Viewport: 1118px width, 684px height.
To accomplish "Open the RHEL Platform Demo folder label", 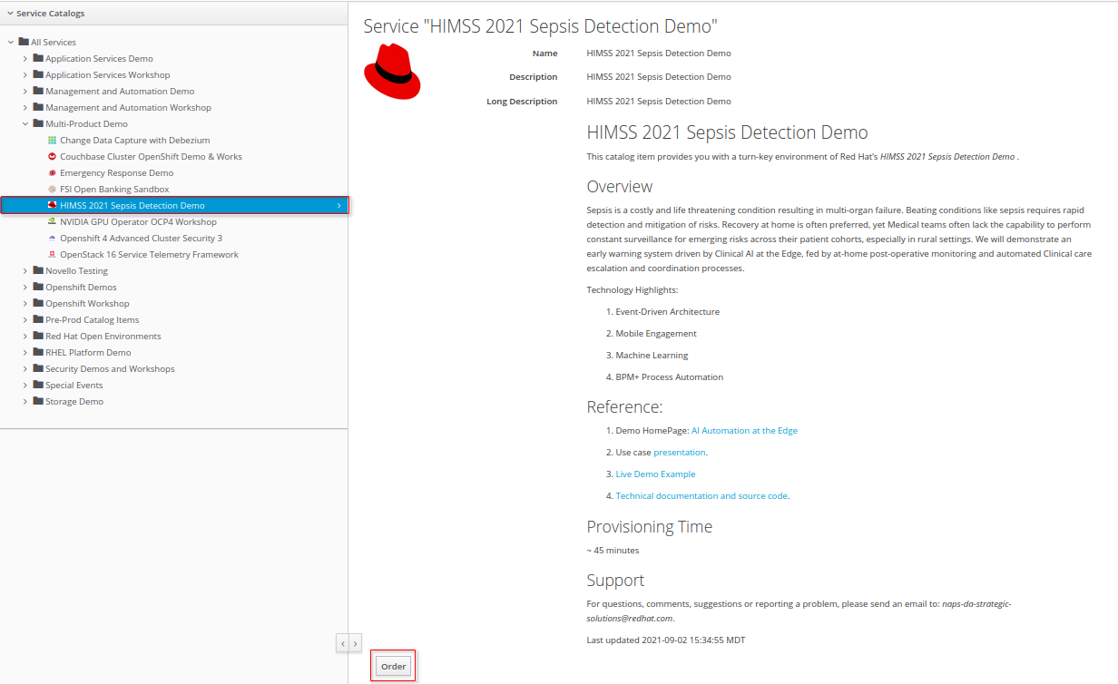I will click(88, 353).
